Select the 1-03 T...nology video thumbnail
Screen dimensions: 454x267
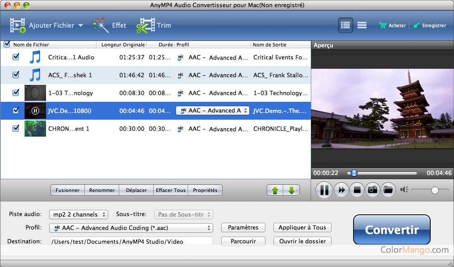(x=35, y=92)
